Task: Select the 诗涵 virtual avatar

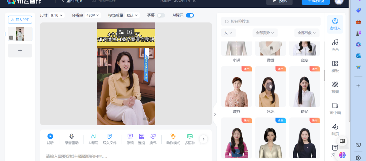Action: click(x=305, y=87)
